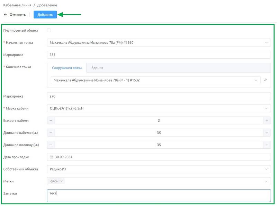Remove the GPON tag via its X
The height and width of the screenshot is (206, 277).
(x=62, y=181)
